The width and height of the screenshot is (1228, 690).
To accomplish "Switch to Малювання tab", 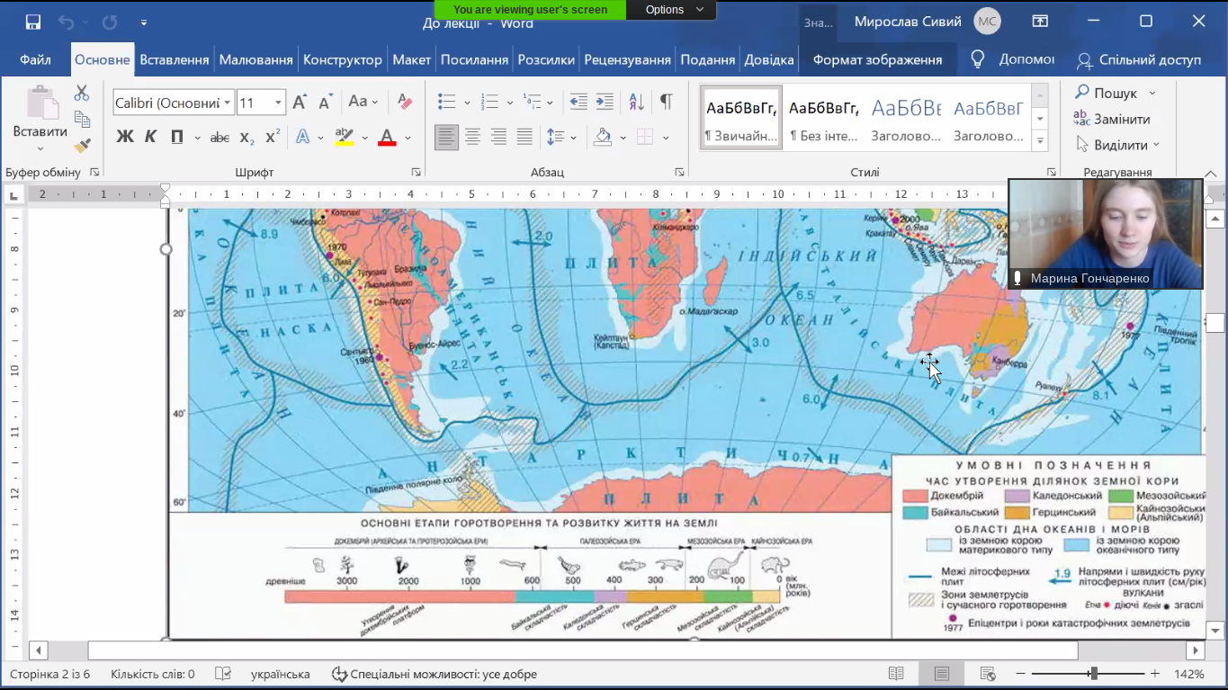I will 256,59.
